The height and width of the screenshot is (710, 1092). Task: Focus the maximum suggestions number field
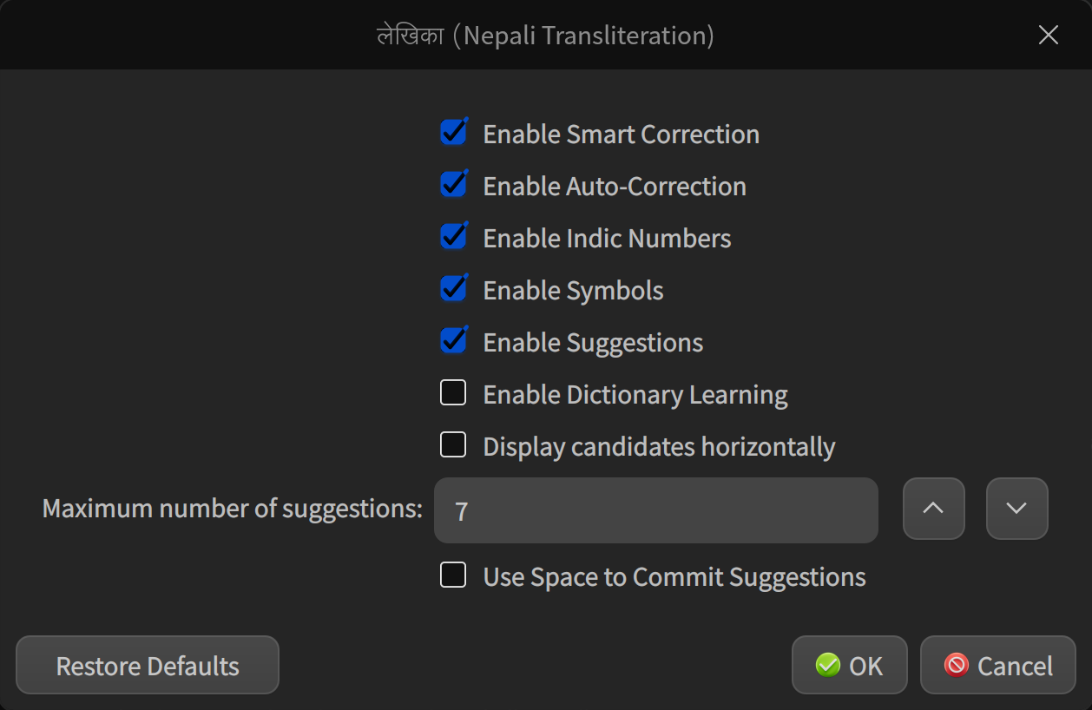point(656,510)
